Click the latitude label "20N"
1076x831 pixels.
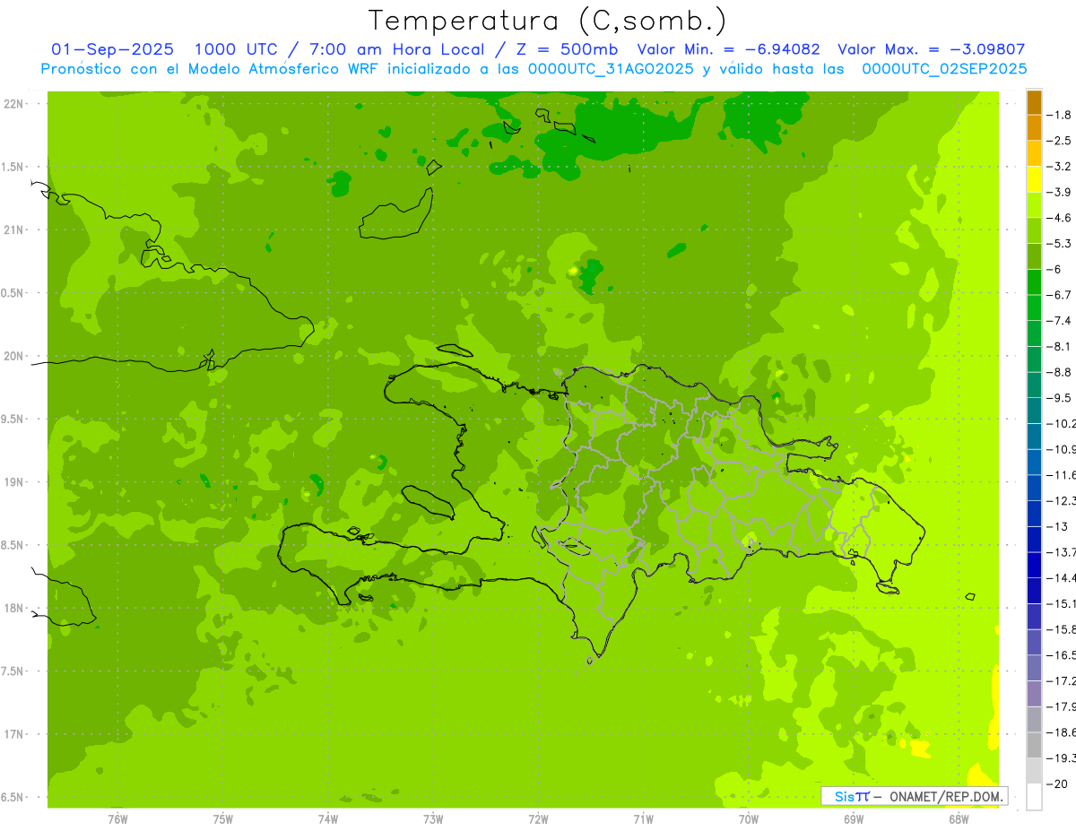(14, 356)
